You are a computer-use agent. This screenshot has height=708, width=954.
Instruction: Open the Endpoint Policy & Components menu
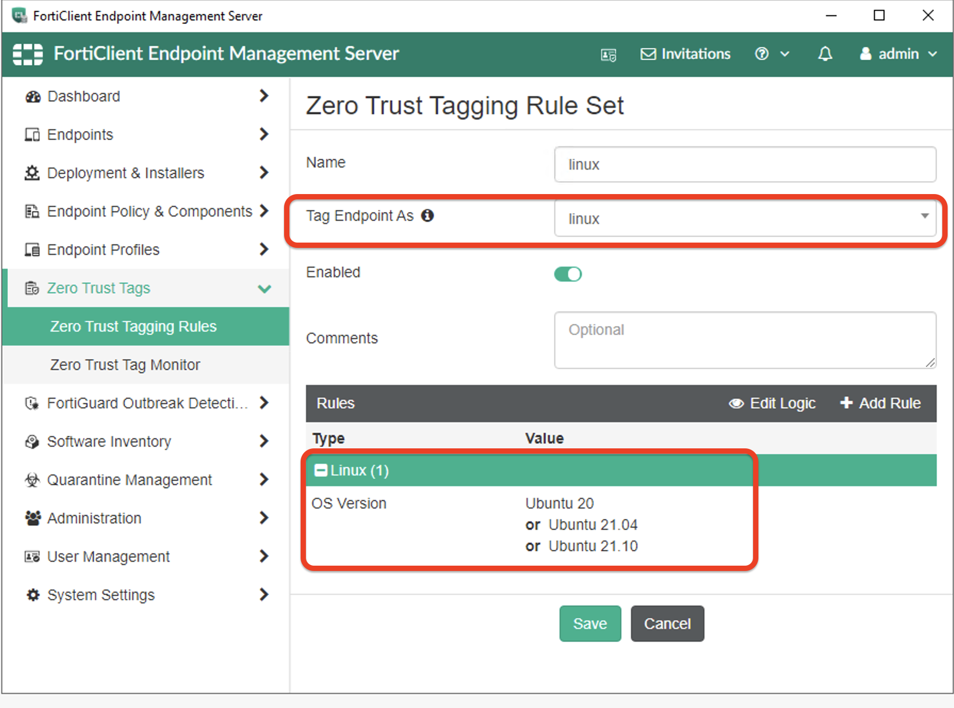pyautogui.click(x=146, y=211)
